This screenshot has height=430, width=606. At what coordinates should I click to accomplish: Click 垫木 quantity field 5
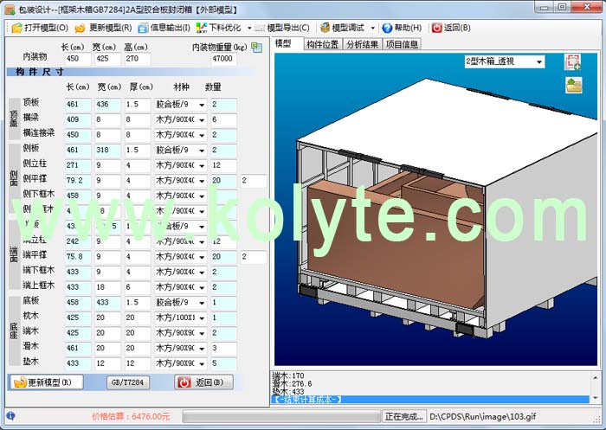click(x=223, y=363)
